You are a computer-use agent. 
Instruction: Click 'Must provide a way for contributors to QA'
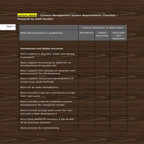(x=48, y=94)
